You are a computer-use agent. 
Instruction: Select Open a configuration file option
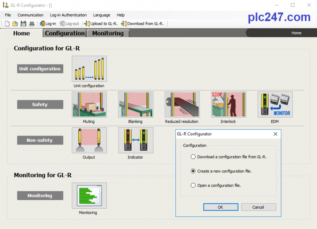pyautogui.click(x=193, y=185)
